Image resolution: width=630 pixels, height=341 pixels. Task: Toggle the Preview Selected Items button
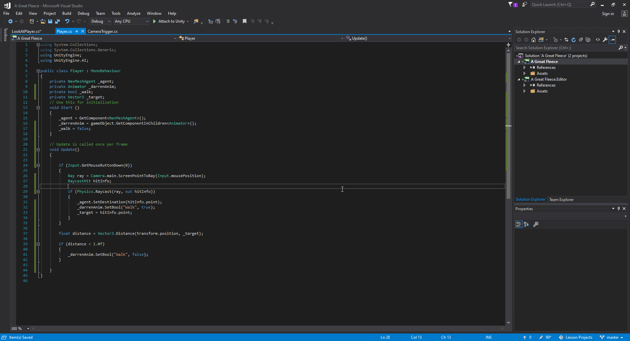[612, 40]
